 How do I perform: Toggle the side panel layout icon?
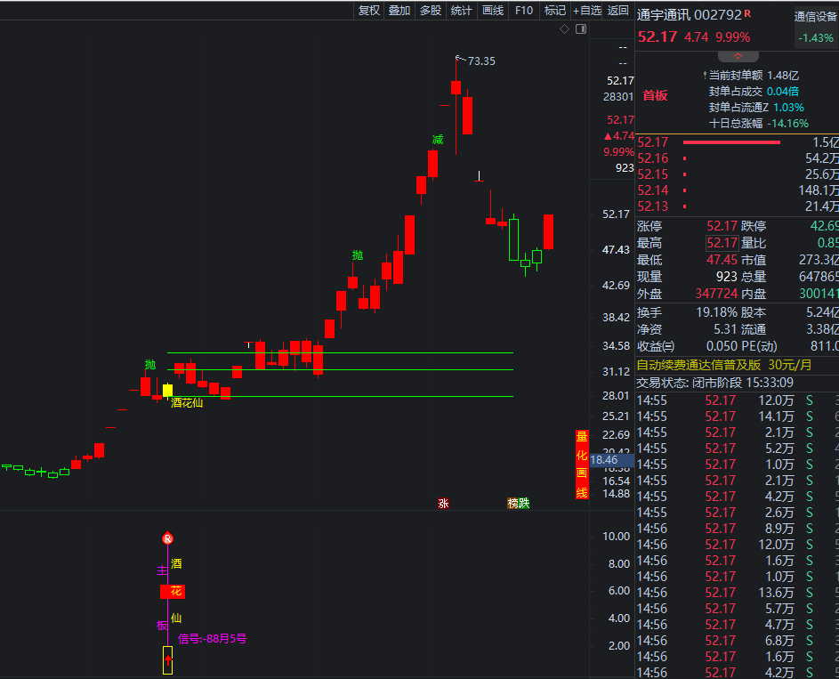tap(581, 29)
